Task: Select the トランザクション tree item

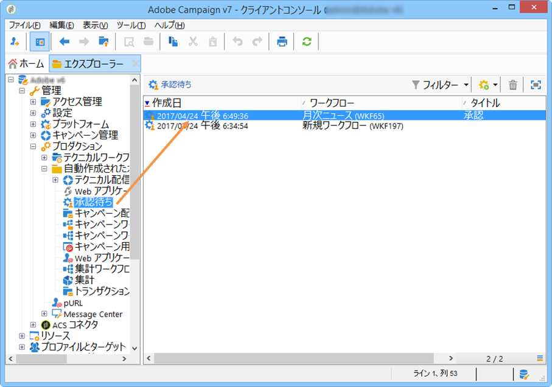Action: pyautogui.click(x=102, y=291)
